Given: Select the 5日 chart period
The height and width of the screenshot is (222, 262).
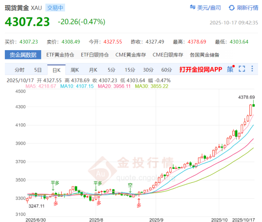Looking at the screenshot, I should click(38, 70).
